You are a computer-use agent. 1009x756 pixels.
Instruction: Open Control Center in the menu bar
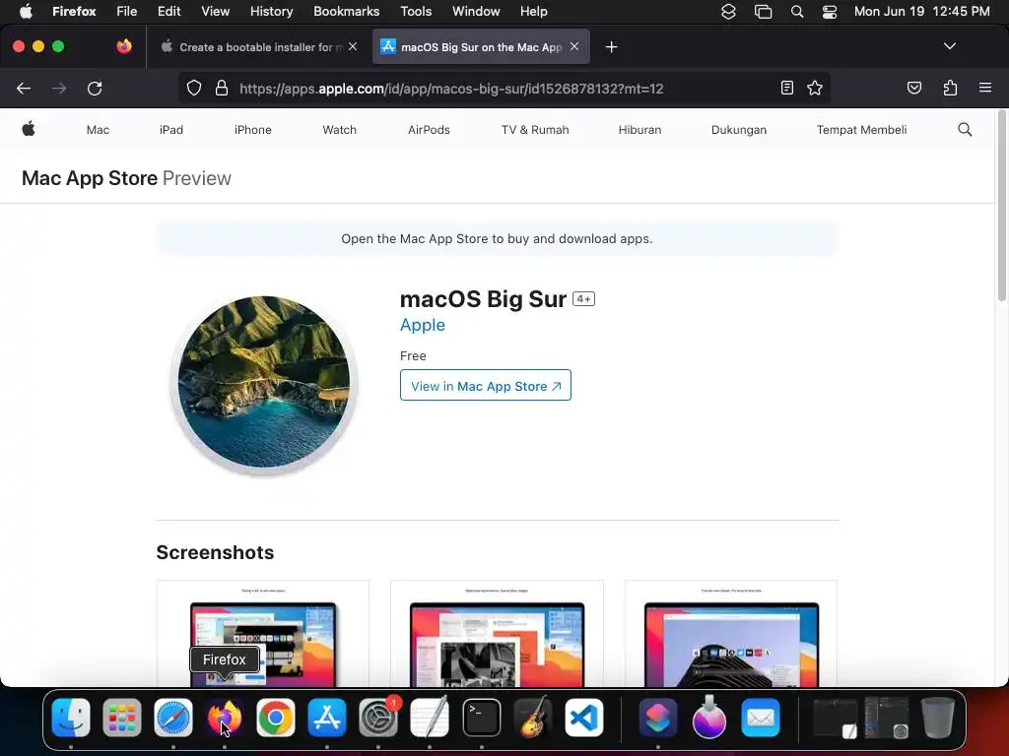click(830, 12)
